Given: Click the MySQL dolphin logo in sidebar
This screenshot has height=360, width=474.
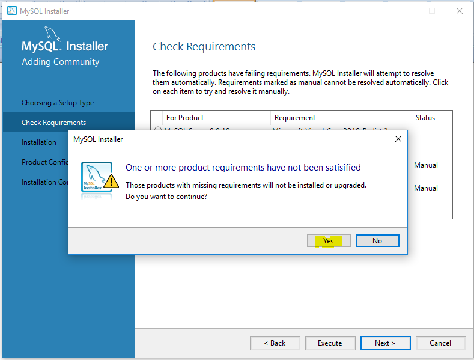Looking at the screenshot, I should 52,34.
